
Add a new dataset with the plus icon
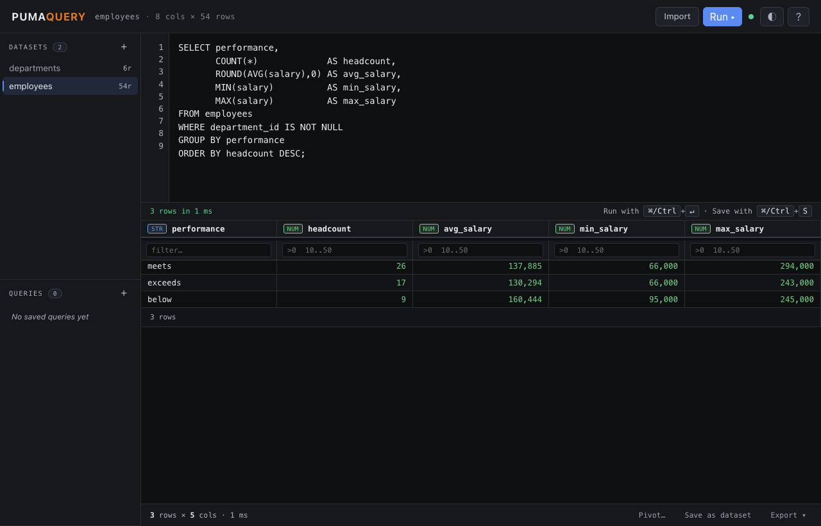(124, 47)
